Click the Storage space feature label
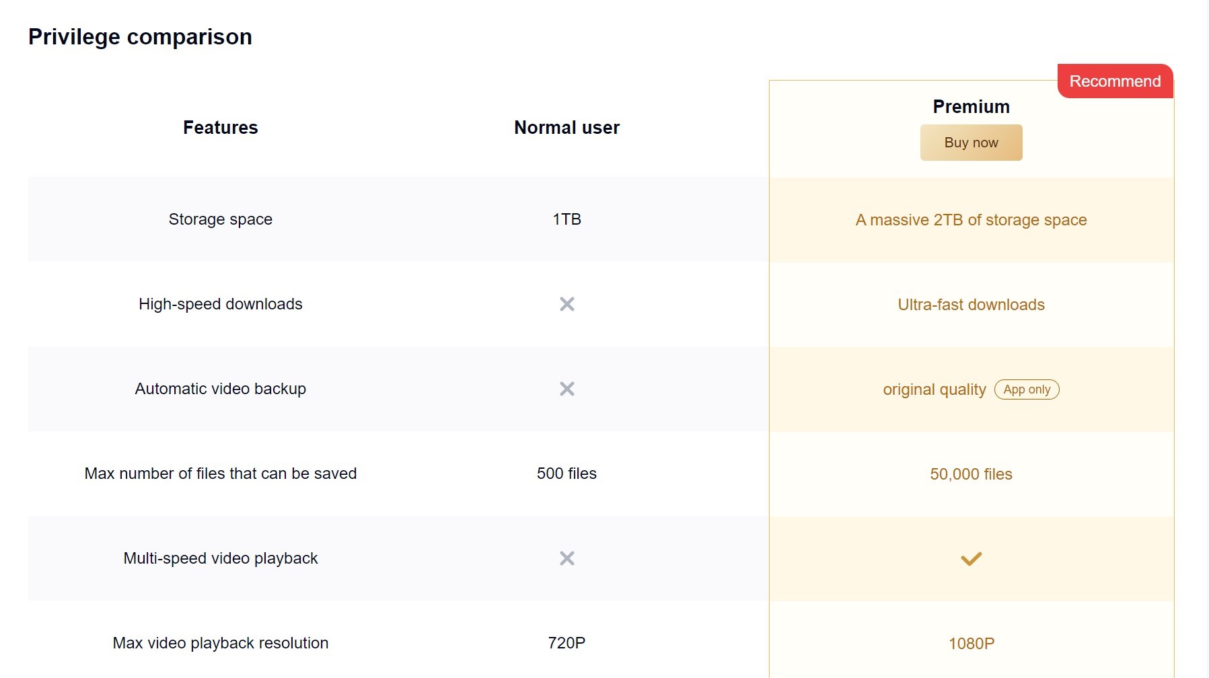The height and width of the screenshot is (678, 1209). pos(220,219)
